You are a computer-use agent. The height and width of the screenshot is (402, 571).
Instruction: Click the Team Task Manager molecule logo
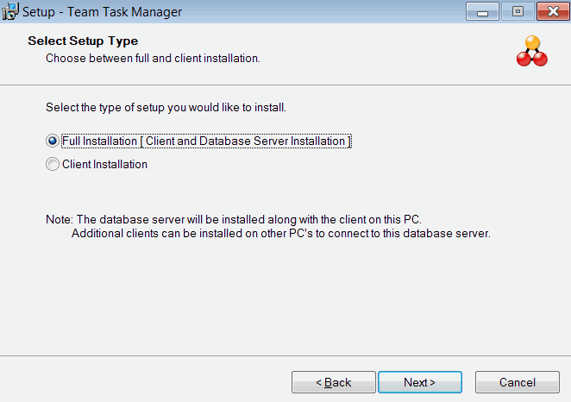click(x=531, y=52)
